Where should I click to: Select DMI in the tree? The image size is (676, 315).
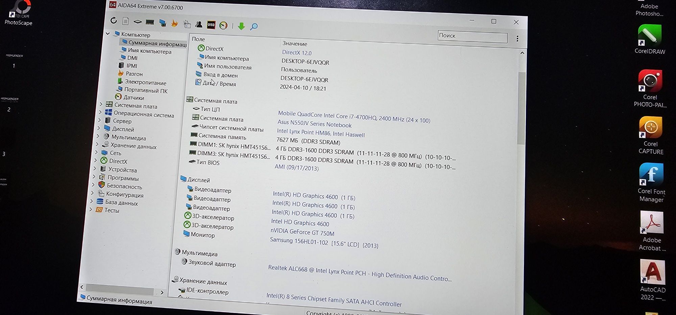click(x=129, y=58)
